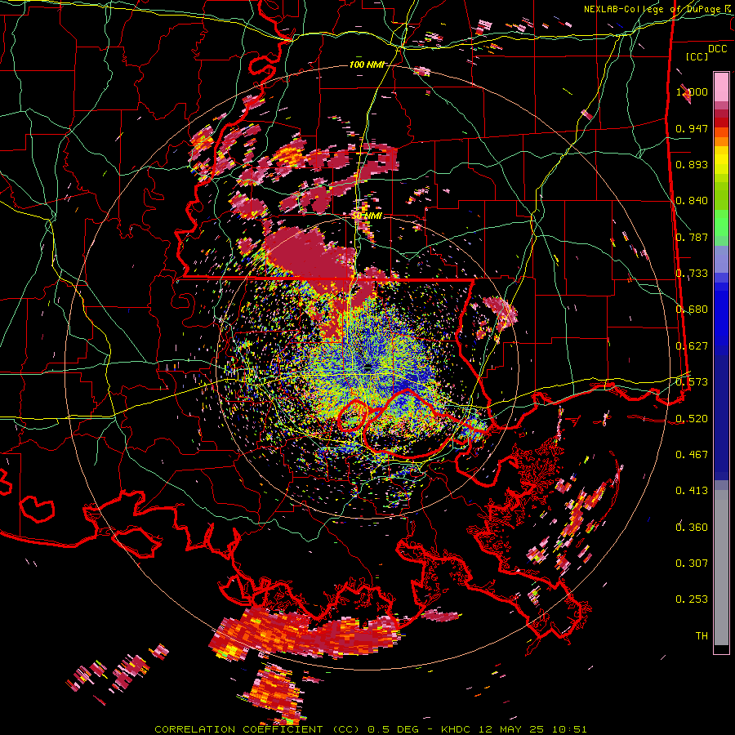The width and height of the screenshot is (735, 735).
Task: Click the 0.307 color scale value
Action: (x=692, y=563)
